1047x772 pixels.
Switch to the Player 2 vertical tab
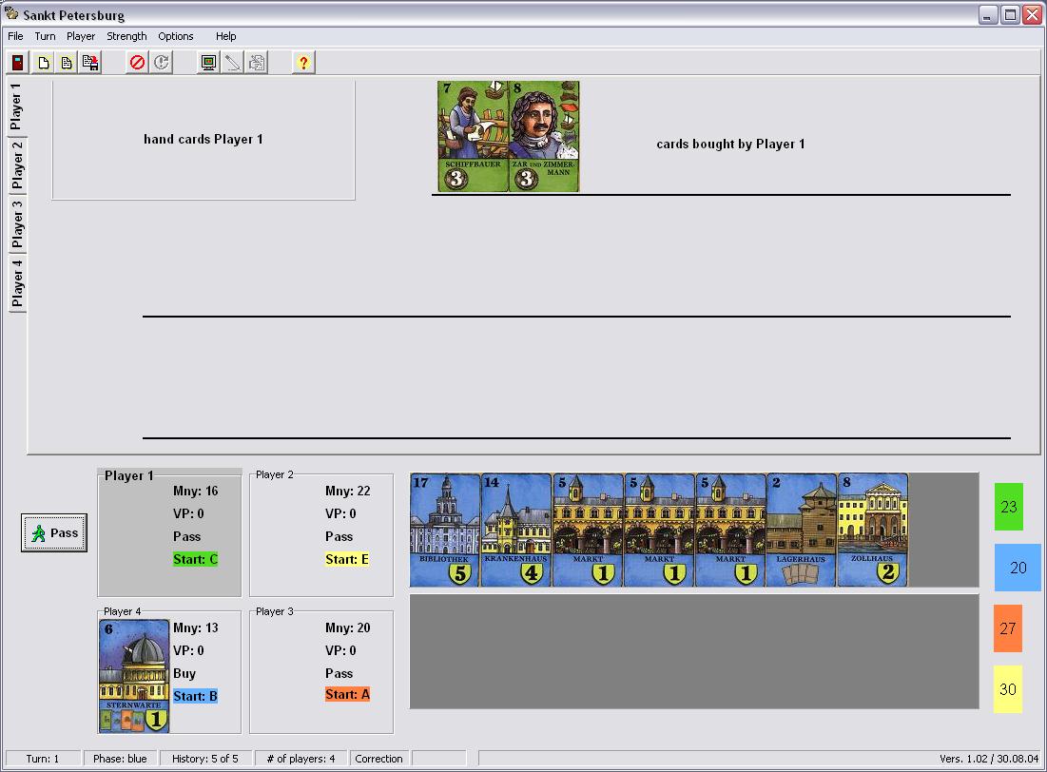(17, 165)
